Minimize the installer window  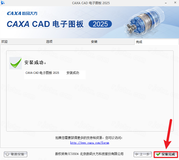click(166, 3)
